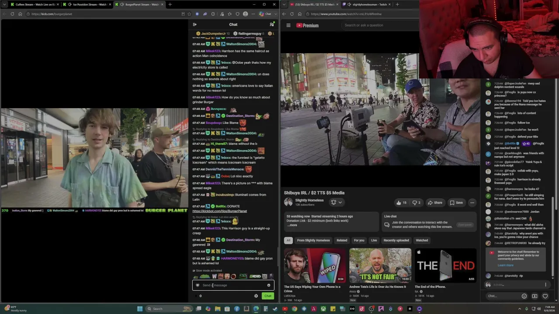Select the 'Watched' filter chip
This screenshot has height=314, width=559.
point(422,240)
